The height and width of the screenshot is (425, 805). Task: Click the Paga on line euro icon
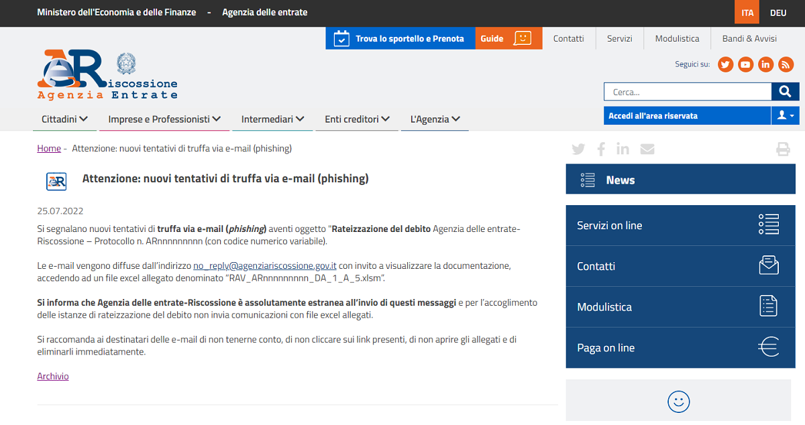coord(769,347)
